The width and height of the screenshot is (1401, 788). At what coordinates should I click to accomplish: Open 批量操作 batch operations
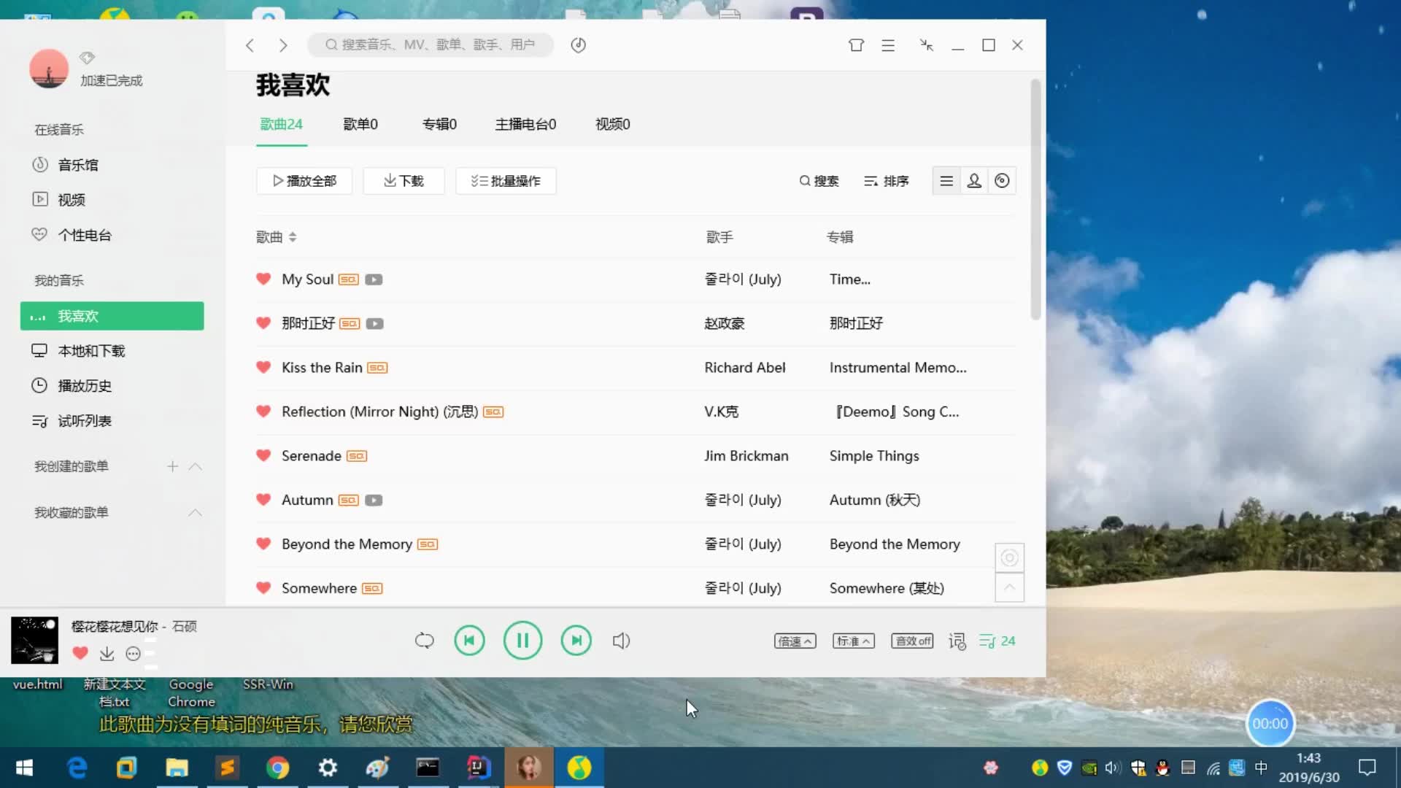(x=505, y=181)
